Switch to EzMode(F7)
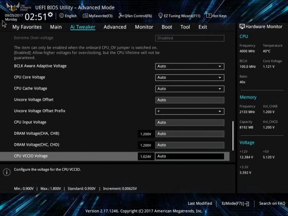288x216 pixels. (235, 203)
